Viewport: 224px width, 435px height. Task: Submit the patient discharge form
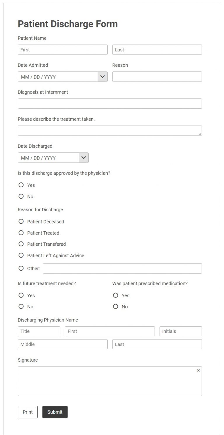(x=55, y=412)
